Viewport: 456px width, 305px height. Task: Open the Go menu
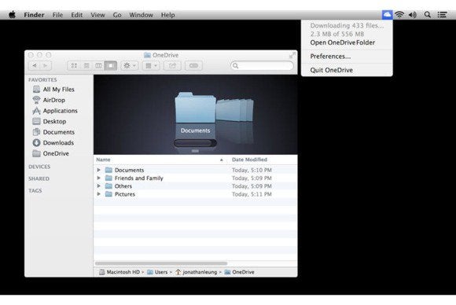coord(117,15)
